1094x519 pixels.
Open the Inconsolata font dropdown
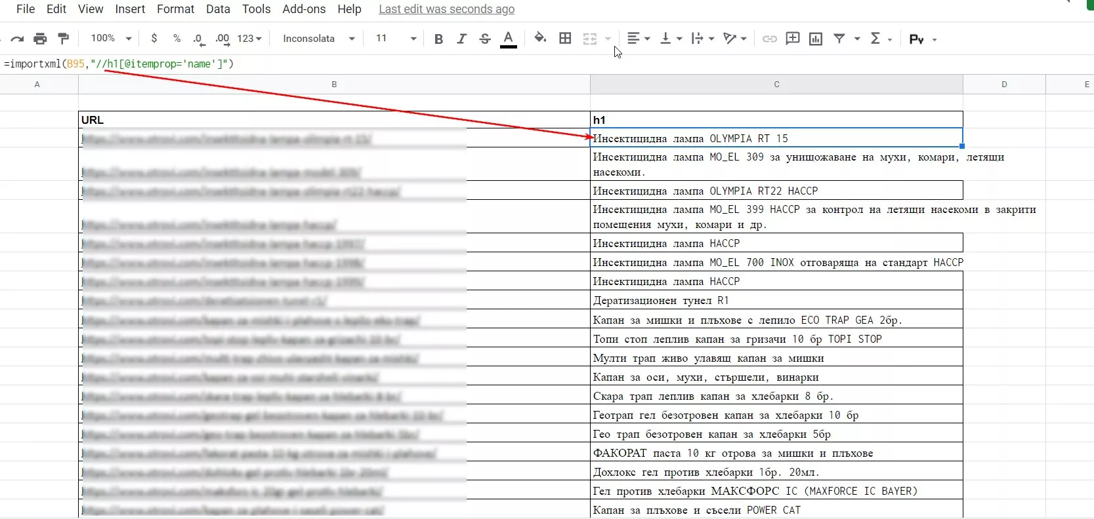pyautogui.click(x=319, y=39)
